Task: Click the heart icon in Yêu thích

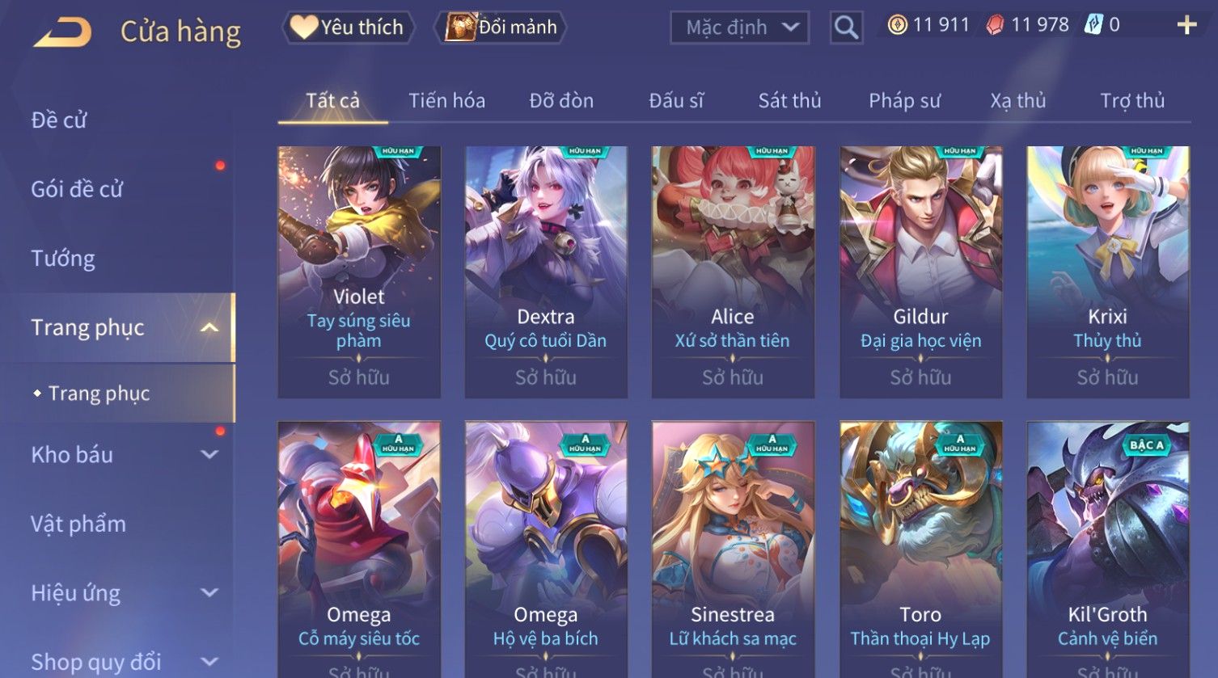Action: [x=303, y=27]
